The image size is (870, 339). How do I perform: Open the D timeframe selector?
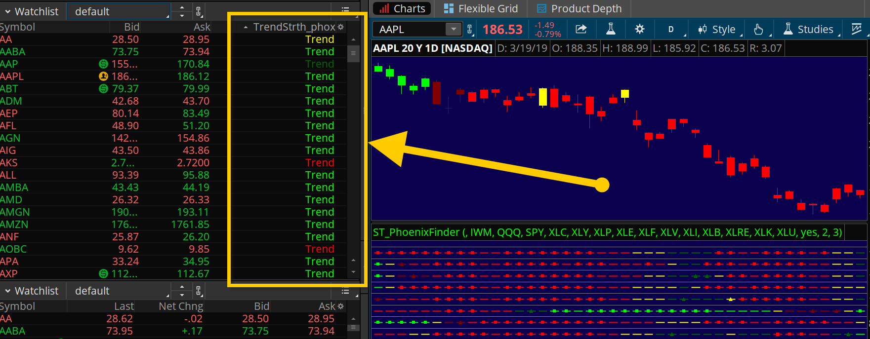[x=671, y=29]
